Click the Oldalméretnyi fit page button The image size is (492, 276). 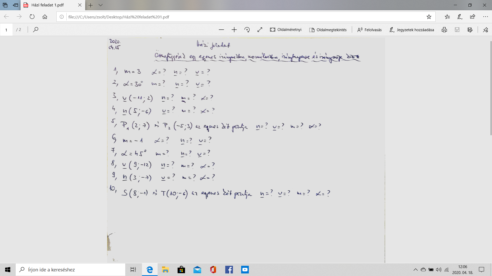click(286, 30)
